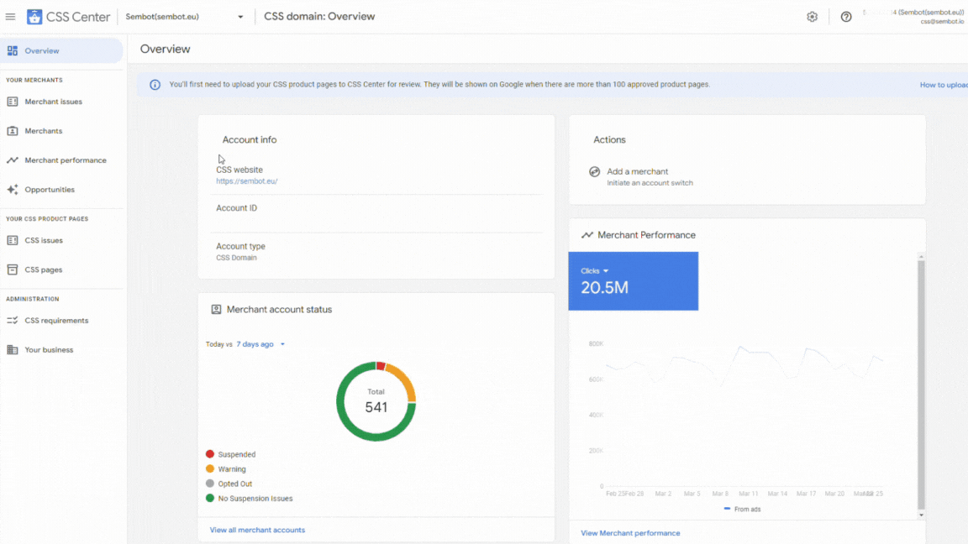Image resolution: width=968 pixels, height=544 pixels.
Task: Click the gray Opted Out legend dot
Action: [x=210, y=484]
